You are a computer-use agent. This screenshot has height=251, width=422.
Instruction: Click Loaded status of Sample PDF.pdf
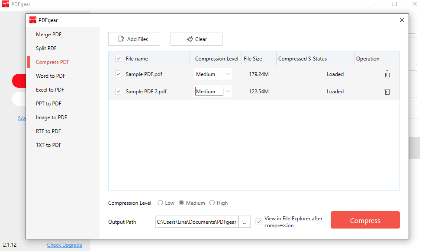(335, 74)
